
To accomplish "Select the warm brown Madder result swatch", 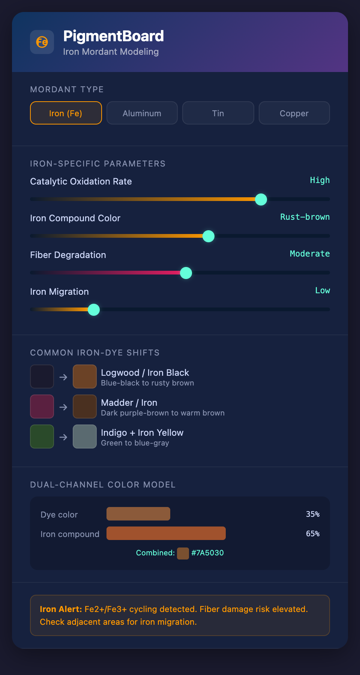I will click(x=85, y=406).
